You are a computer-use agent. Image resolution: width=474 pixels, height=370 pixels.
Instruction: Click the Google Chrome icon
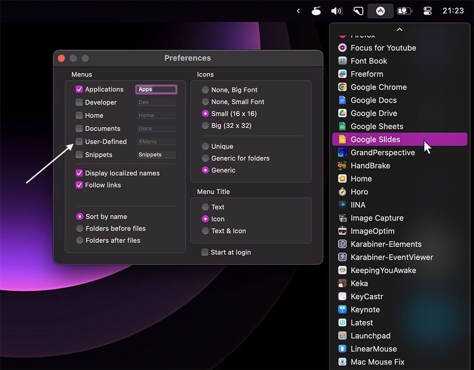(x=342, y=87)
